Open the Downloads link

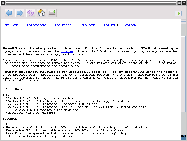point(88,25)
